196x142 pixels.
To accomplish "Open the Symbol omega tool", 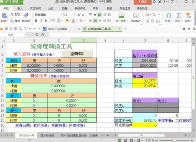I will coord(168,15).
